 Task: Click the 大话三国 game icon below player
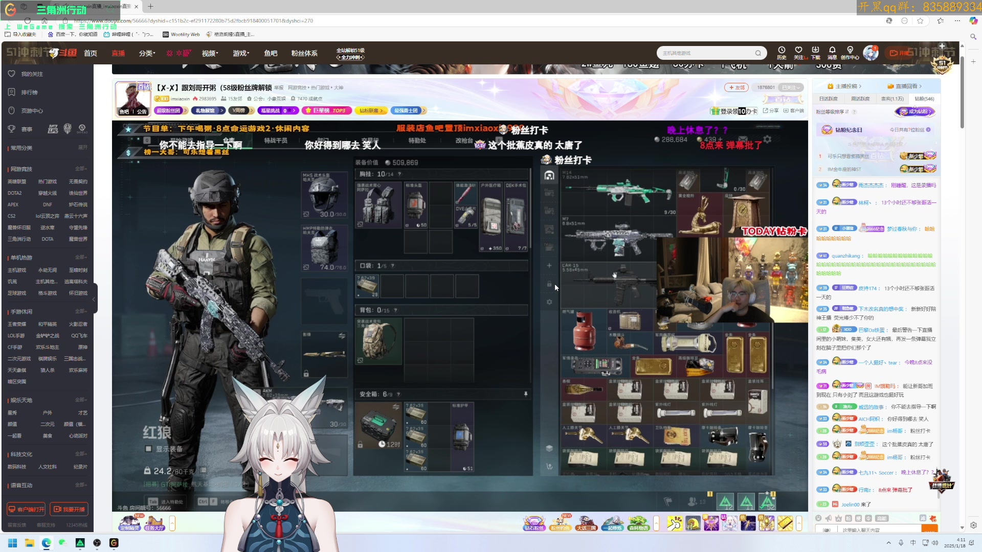(586, 523)
